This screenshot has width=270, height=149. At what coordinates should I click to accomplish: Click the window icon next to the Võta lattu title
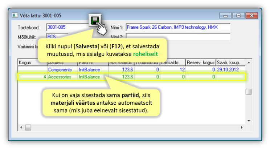point(15,15)
